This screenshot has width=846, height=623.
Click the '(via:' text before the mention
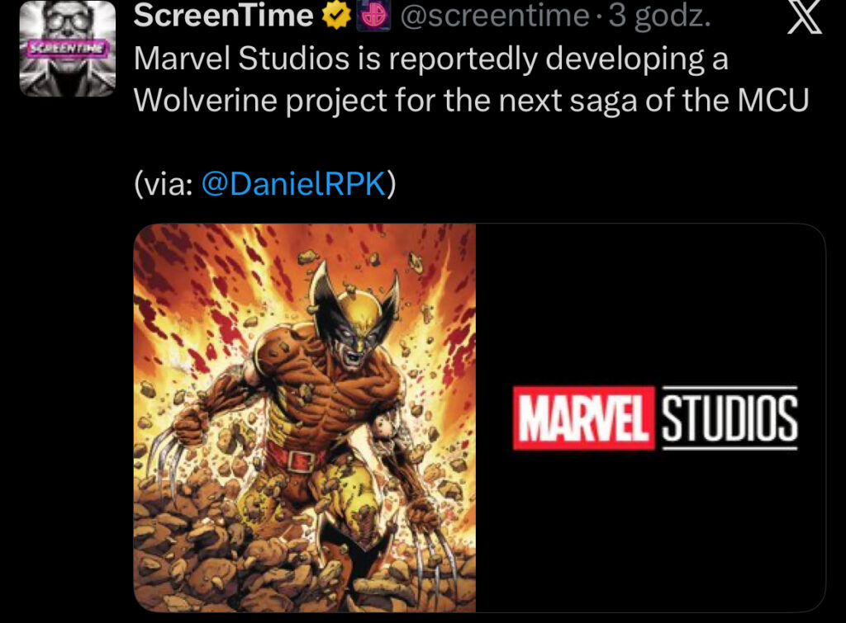164,184
